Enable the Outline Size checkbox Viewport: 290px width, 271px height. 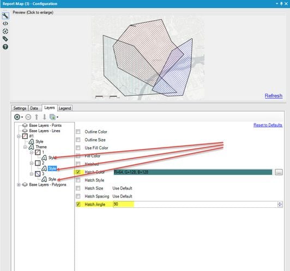(x=78, y=140)
